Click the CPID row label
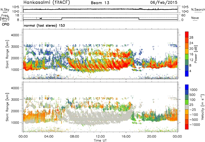 [x=6, y=24]
